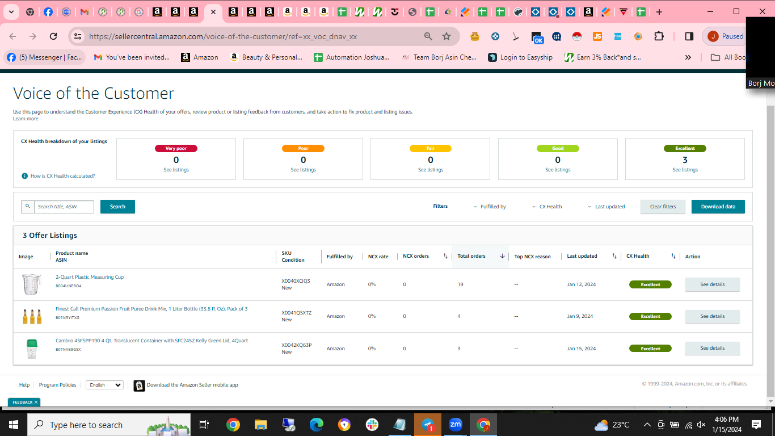Open the English language dropdown
The height and width of the screenshot is (436, 775).
104,385
